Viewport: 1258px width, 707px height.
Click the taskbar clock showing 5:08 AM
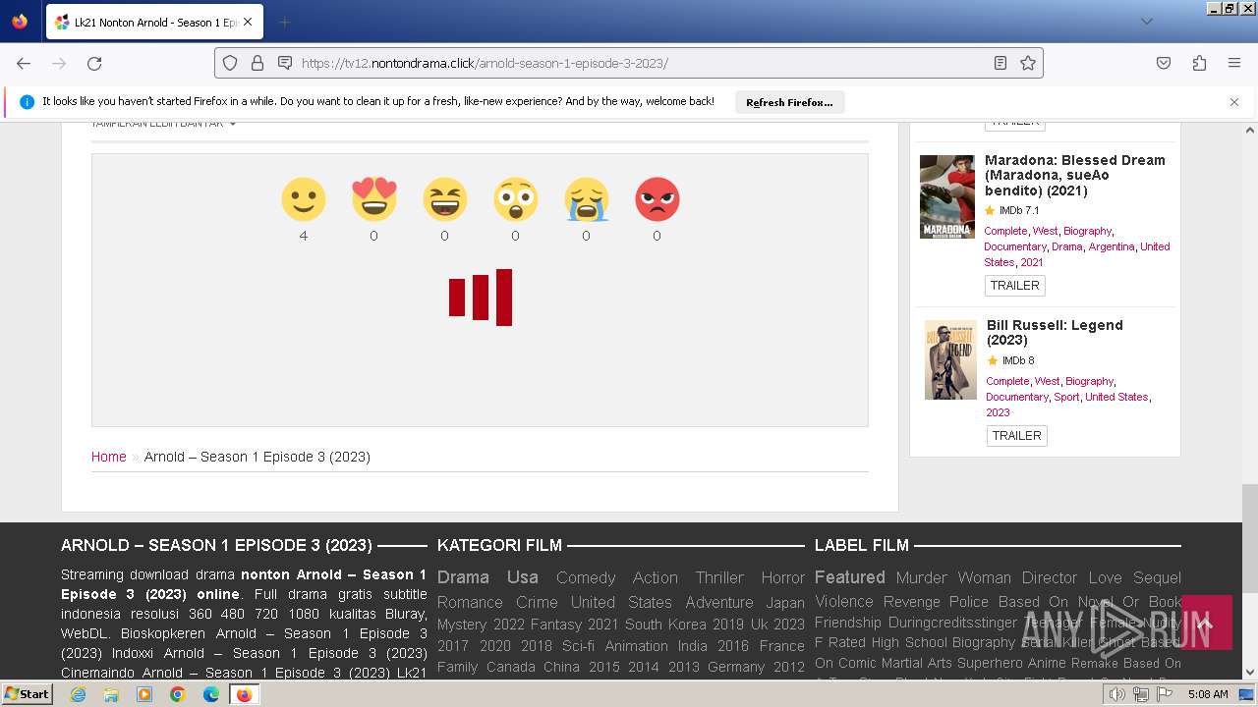(x=1208, y=694)
